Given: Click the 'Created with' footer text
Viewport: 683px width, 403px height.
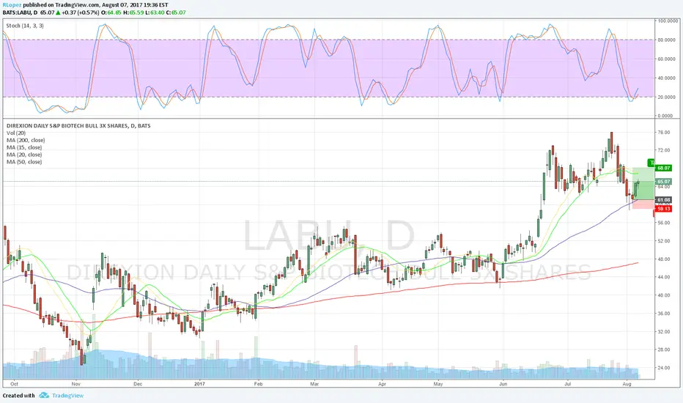Looking at the screenshot, I should tap(19, 396).
